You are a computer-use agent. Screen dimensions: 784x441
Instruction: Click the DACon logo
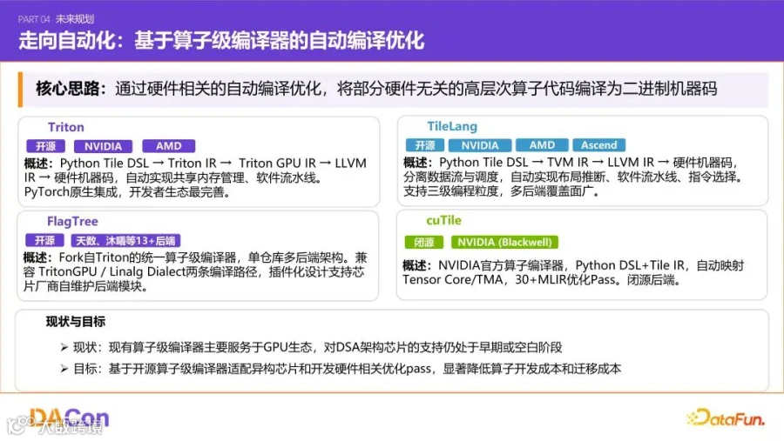point(69,418)
